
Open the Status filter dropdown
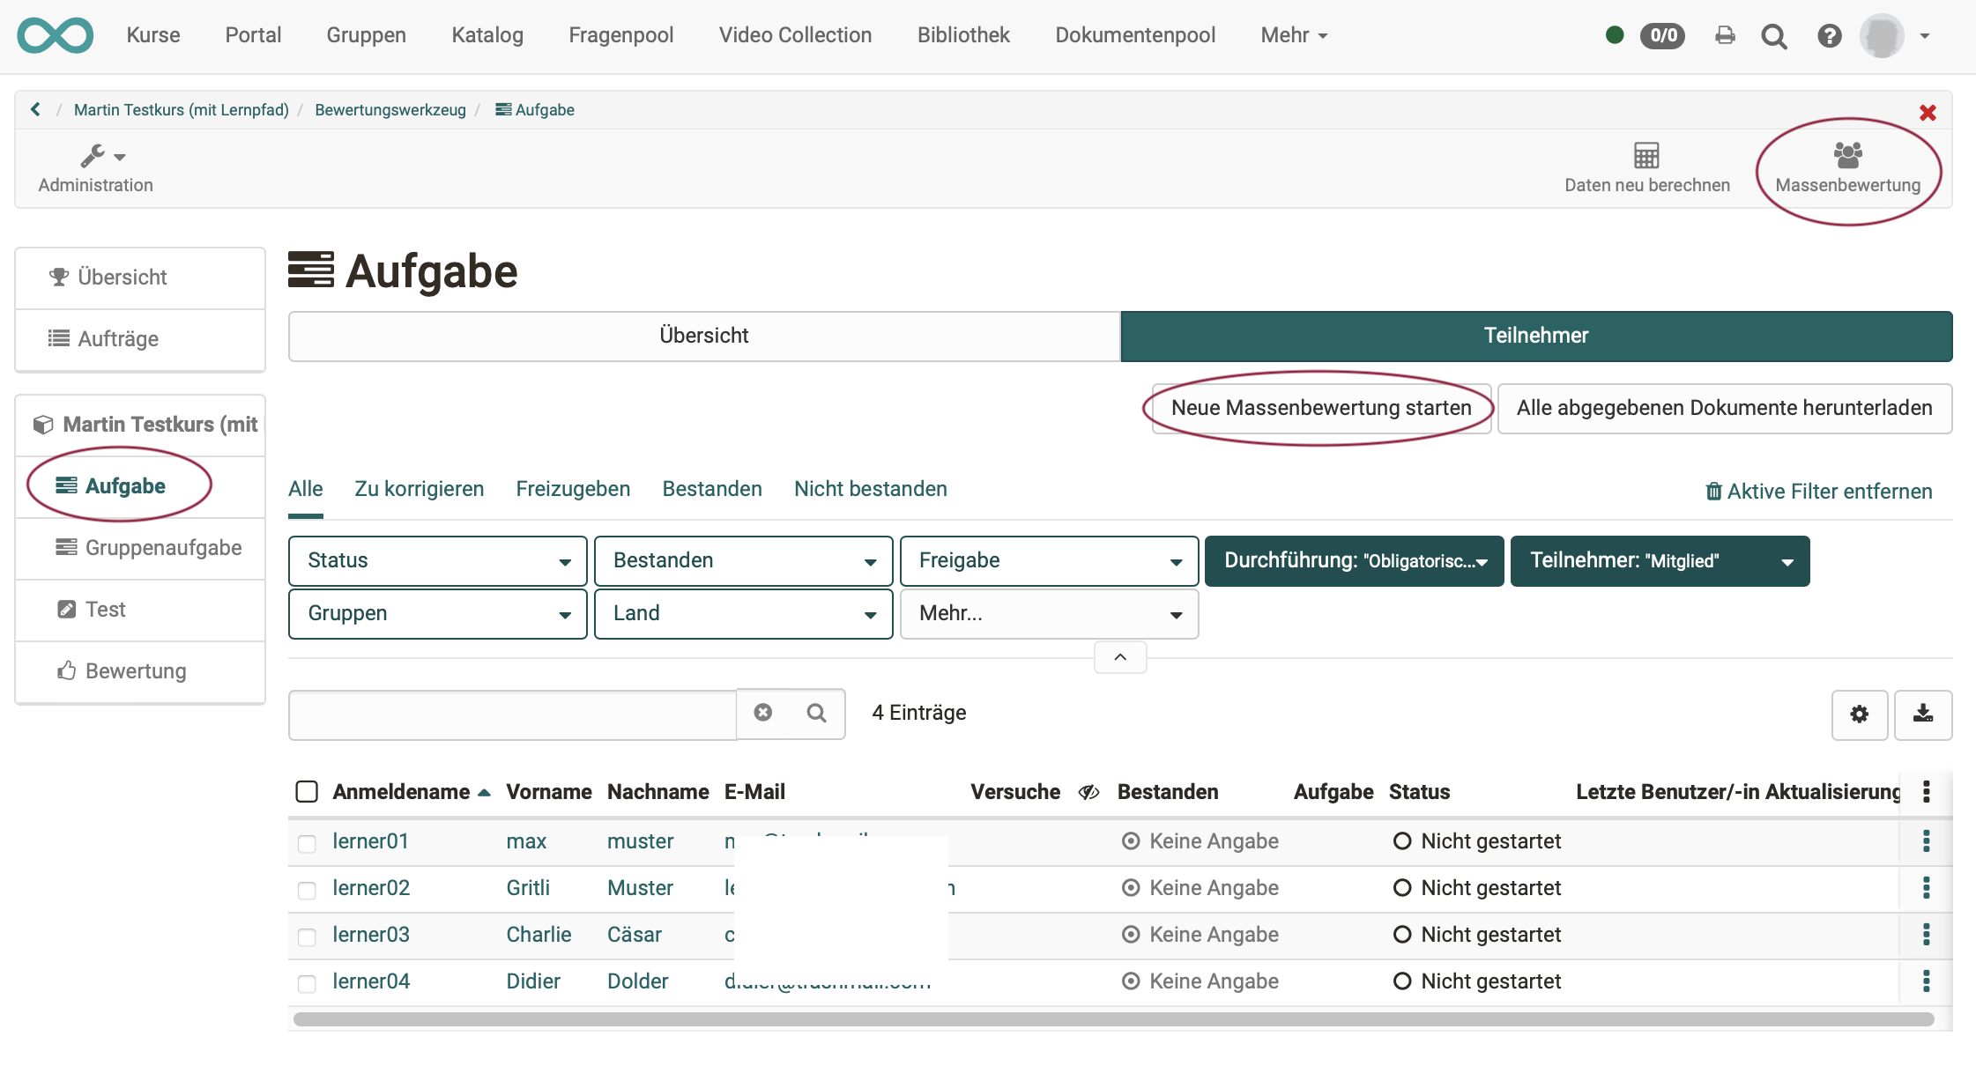(438, 561)
